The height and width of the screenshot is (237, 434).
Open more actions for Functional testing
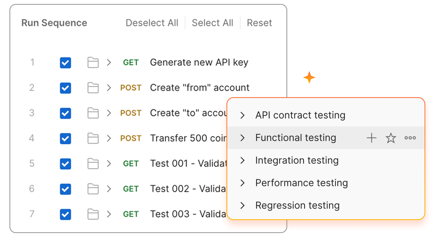click(410, 138)
